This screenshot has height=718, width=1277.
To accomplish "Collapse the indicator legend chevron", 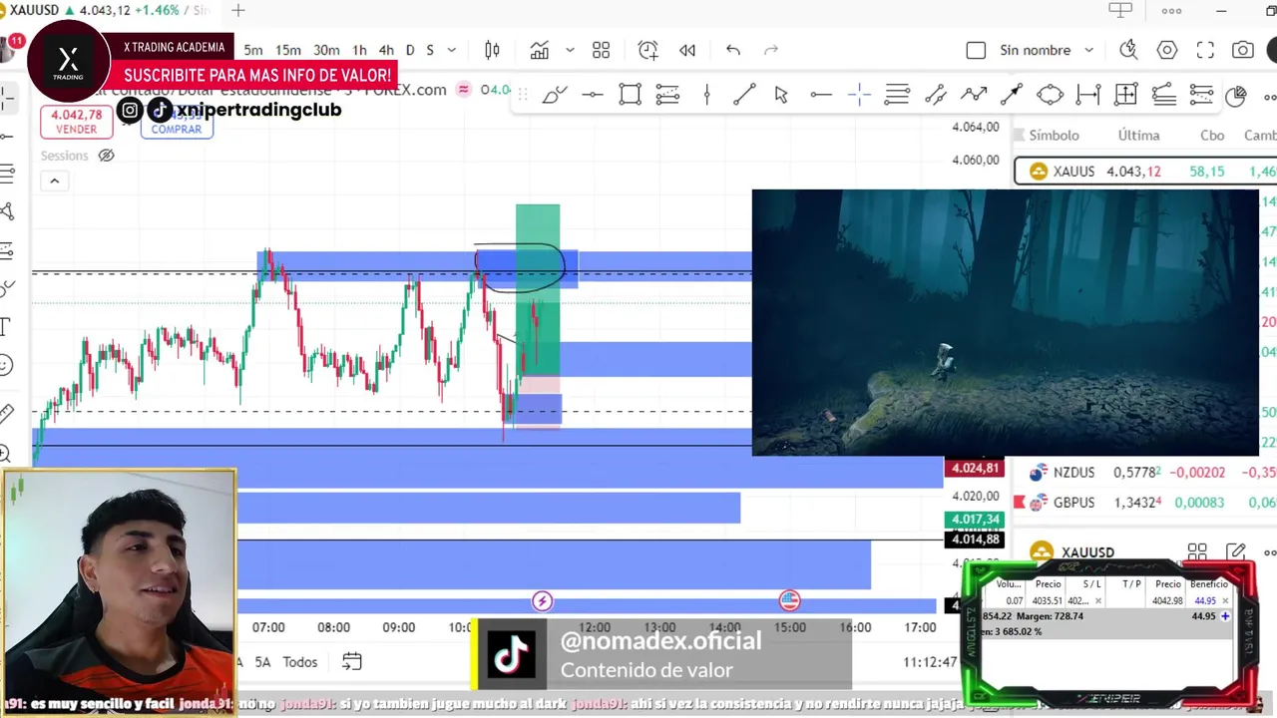I will click(54, 180).
